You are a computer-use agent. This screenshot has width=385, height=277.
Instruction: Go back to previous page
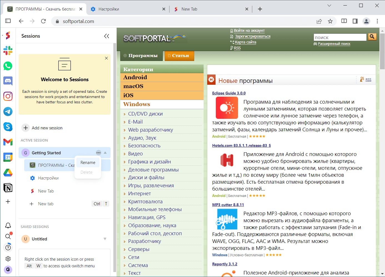pos(21,21)
